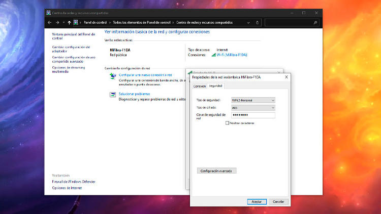Open the 'Tipo de cifrado' dropdown
Screen dimensions: 381x214
coord(252,108)
